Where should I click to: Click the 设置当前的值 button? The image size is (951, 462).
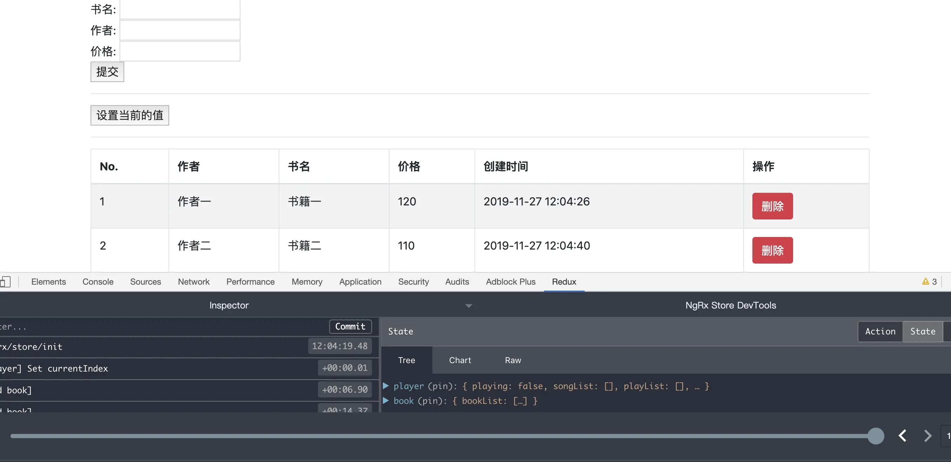129,115
